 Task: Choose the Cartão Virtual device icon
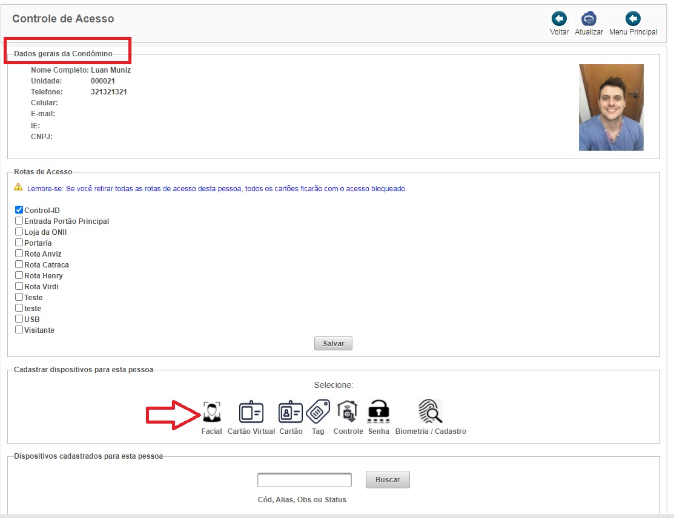(x=251, y=412)
